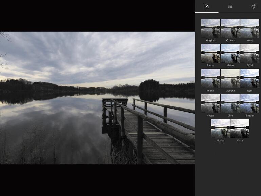Apply the Blush filter thumbnail
The image size is (261, 196).
click(210, 78)
